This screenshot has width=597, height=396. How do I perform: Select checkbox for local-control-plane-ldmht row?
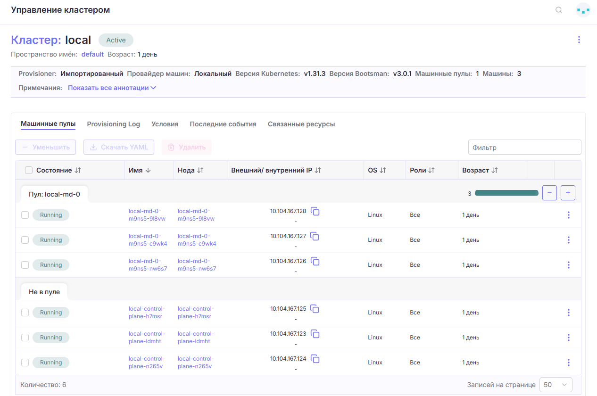coord(25,338)
